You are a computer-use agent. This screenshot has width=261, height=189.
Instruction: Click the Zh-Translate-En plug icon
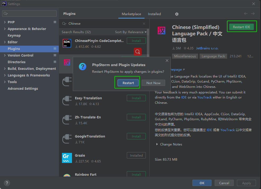67,119
